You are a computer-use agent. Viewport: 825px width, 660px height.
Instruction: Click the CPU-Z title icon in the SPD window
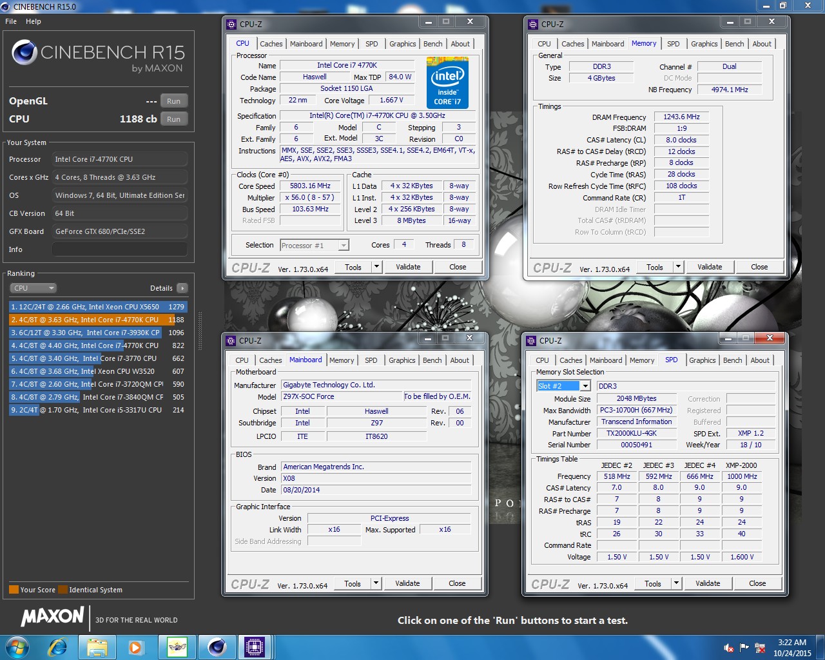click(x=531, y=340)
